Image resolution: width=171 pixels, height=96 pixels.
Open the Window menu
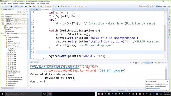tap(42, 3)
